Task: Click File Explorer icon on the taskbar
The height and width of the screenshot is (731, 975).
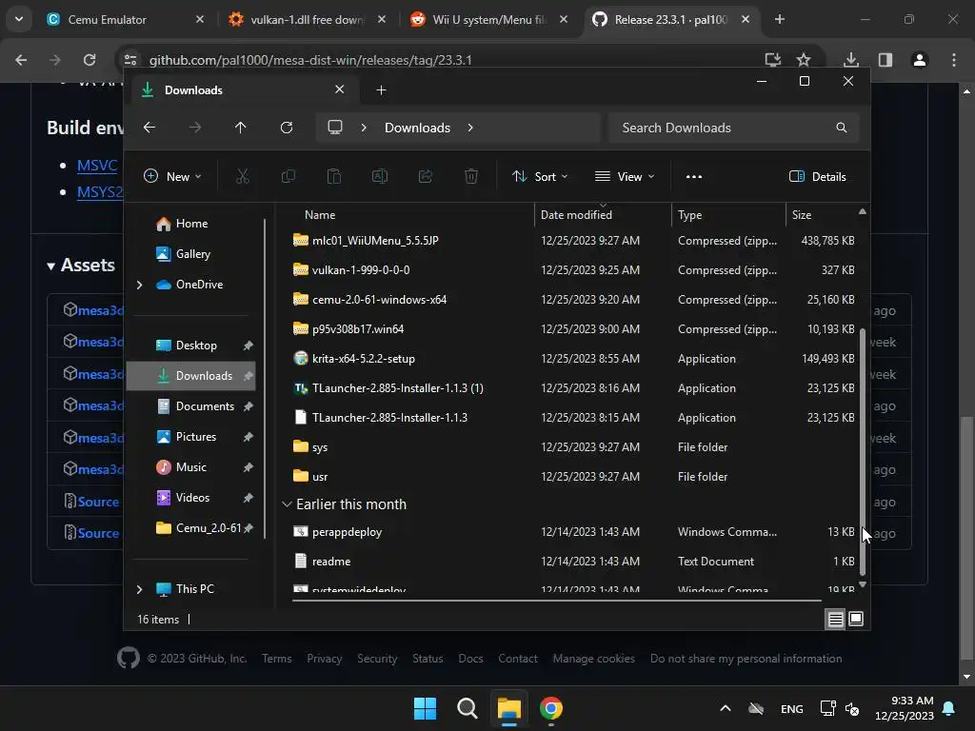Action: [508, 708]
